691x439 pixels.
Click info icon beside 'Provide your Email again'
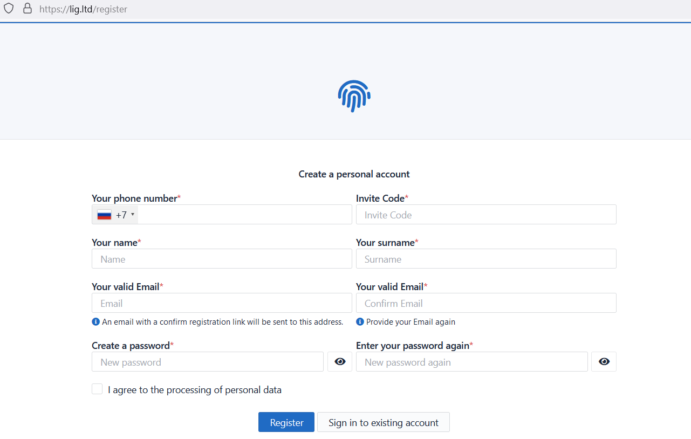point(360,321)
